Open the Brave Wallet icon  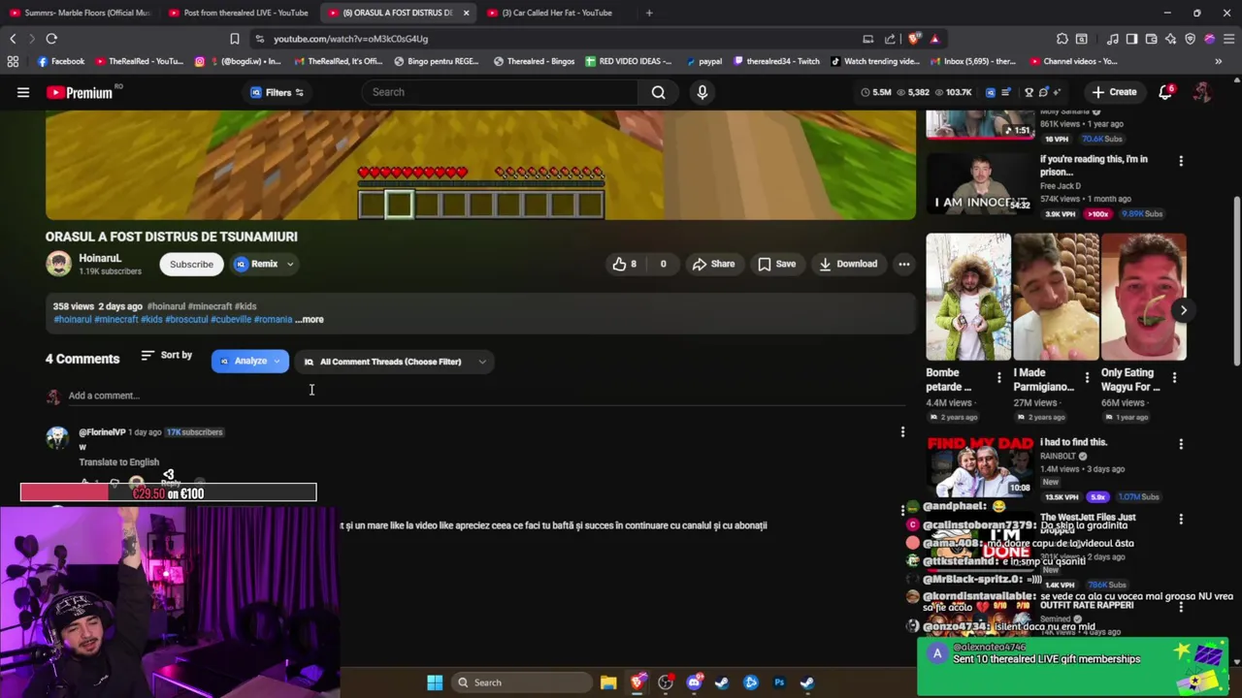(1151, 39)
